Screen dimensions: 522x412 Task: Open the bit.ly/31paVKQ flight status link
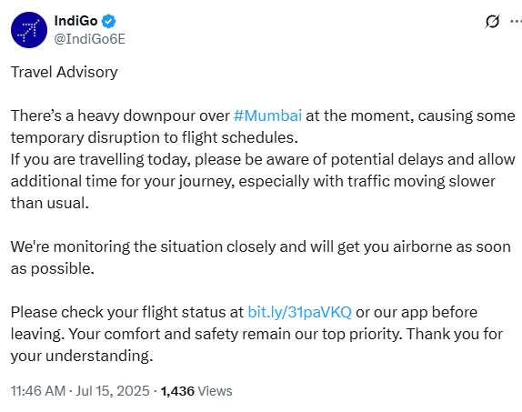[299, 312]
